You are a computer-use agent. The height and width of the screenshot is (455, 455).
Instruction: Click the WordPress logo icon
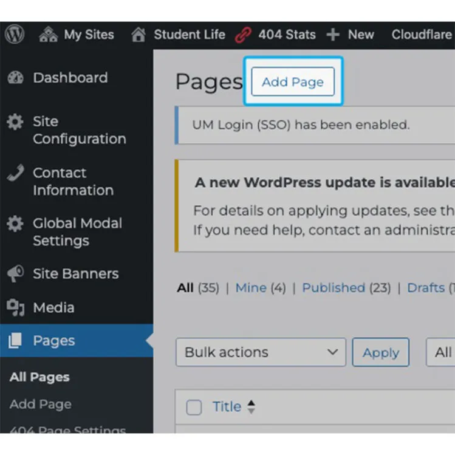tap(15, 34)
